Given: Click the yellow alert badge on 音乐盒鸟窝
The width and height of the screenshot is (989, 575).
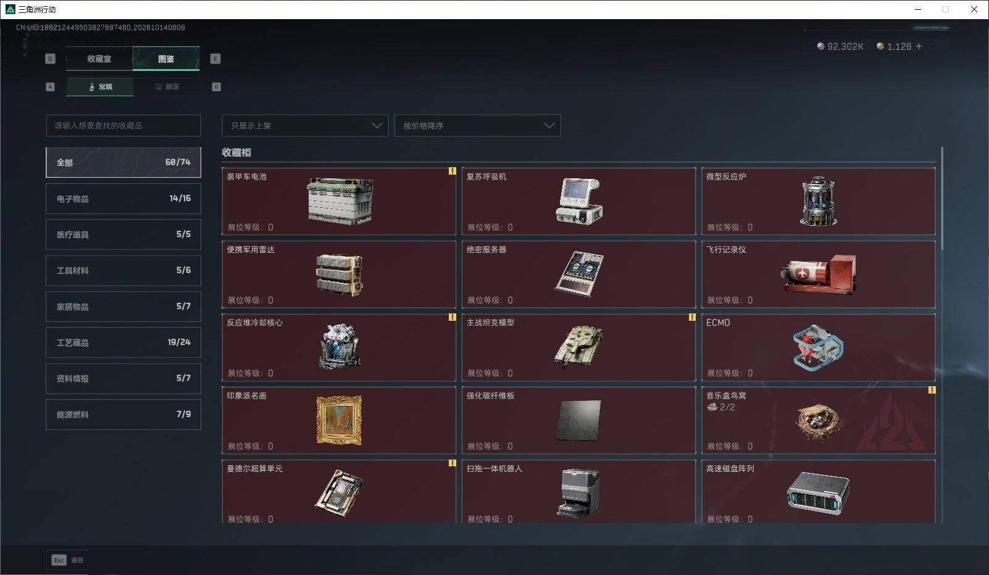Looking at the screenshot, I should coord(932,390).
